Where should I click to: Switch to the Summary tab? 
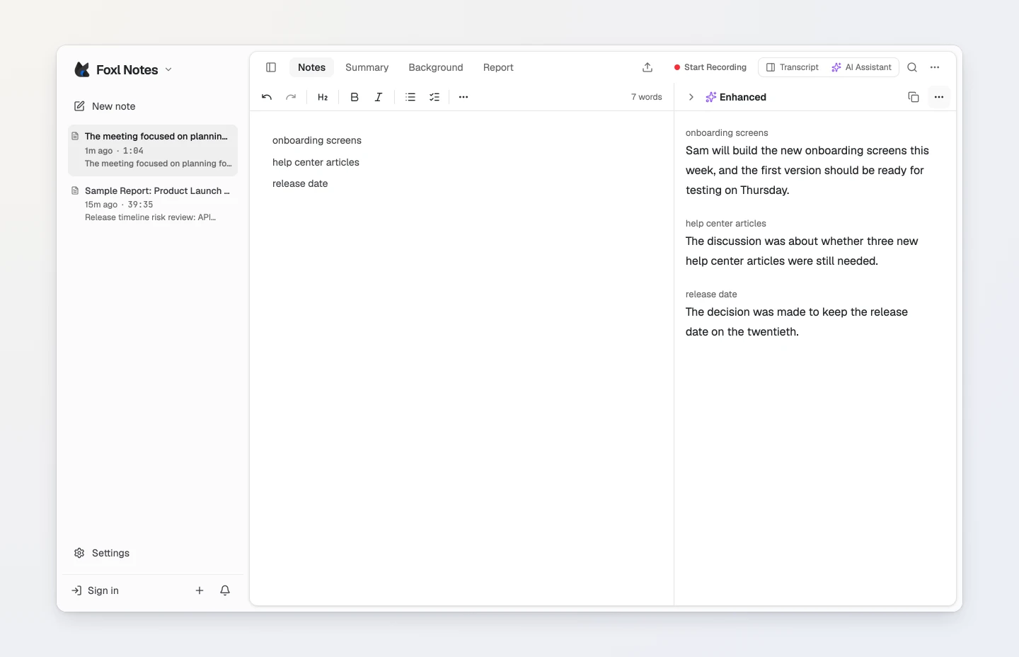pyautogui.click(x=367, y=67)
